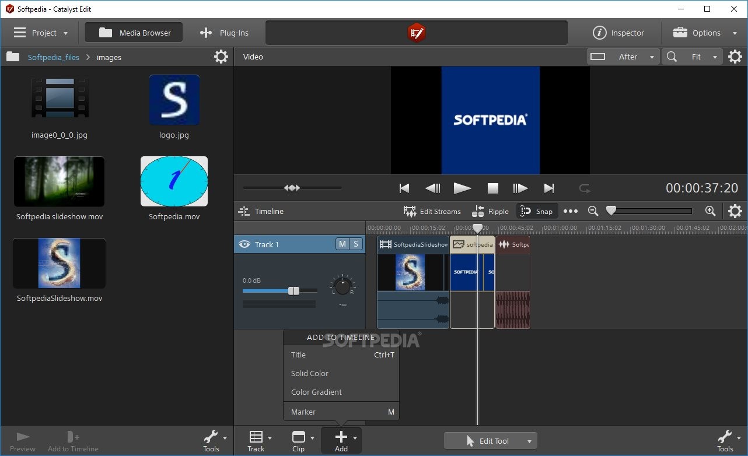Click Add to Timeline button
748x456 pixels.
73,442
